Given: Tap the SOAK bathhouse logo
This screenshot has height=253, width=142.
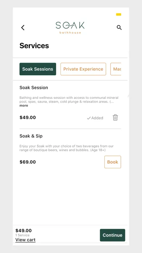Looking at the screenshot, I should [70, 28].
